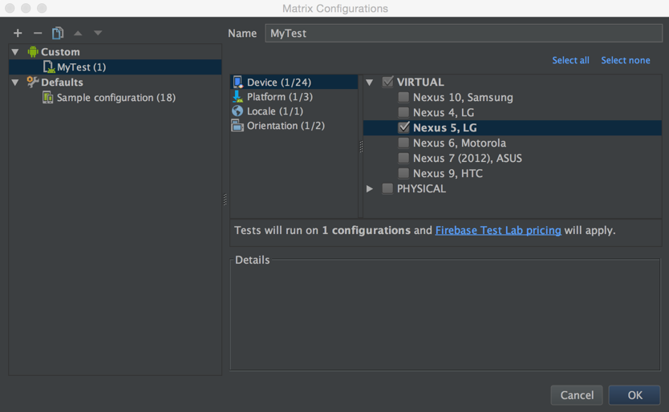Click the OK button

click(x=635, y=395)
